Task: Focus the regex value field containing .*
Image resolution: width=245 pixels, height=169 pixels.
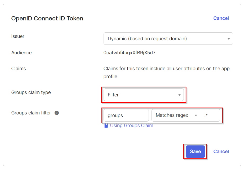Action: tap(210, 115)
